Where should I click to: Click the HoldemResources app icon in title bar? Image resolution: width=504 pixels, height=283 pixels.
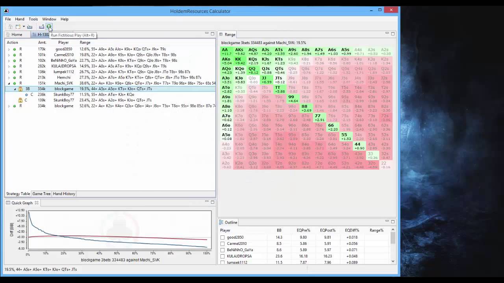[x=6, y=11]
